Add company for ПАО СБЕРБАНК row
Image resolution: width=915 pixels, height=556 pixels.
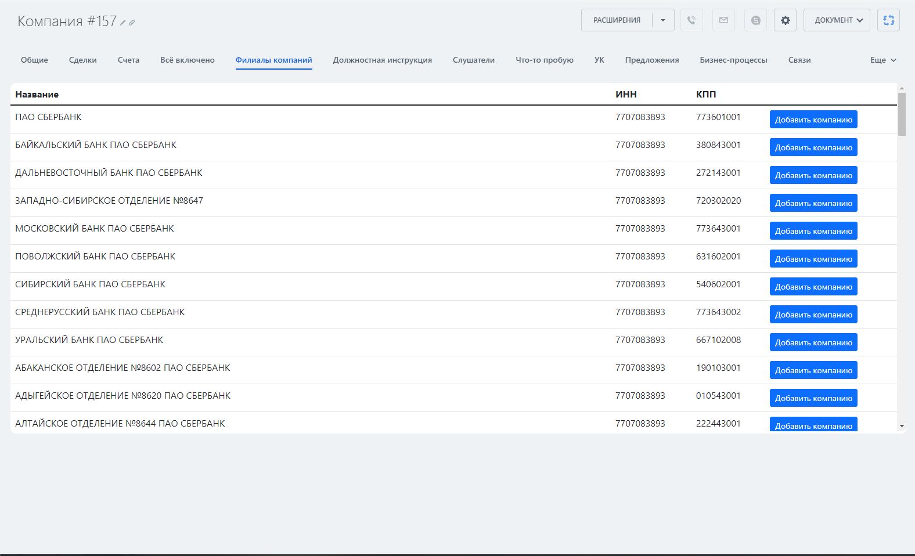(813, 120)
